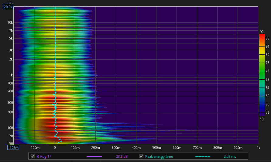The height and width of the screenshot is (162, 271).
Task: Edit the -203m time axis start field
Action: coord(13,148)
